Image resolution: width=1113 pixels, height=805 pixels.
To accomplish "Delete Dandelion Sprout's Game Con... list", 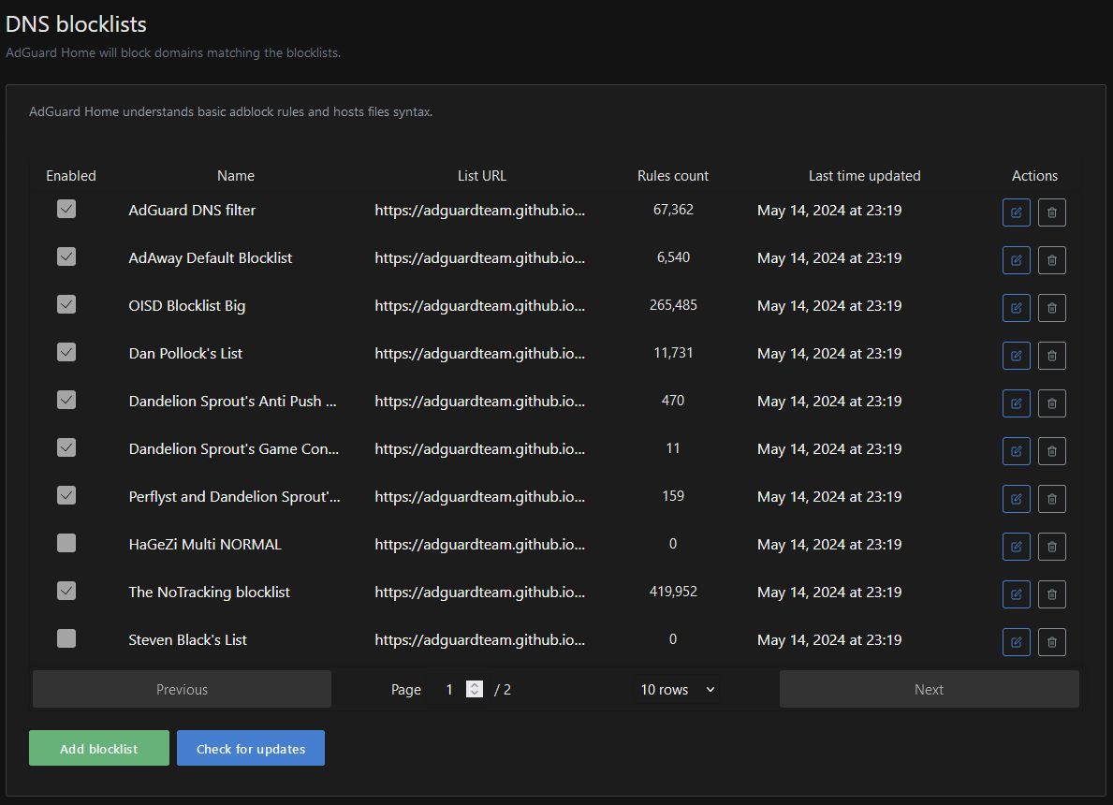I will coord(1052,451).
